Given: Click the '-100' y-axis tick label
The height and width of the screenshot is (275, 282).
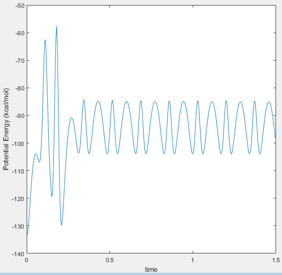Looking at the screenshot, I should click(x=18, y=144).
